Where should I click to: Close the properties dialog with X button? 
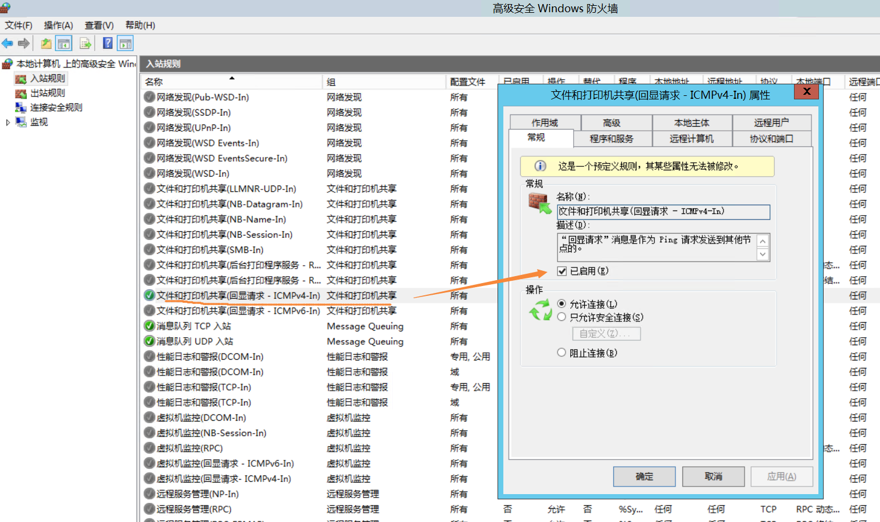[807, 91]
